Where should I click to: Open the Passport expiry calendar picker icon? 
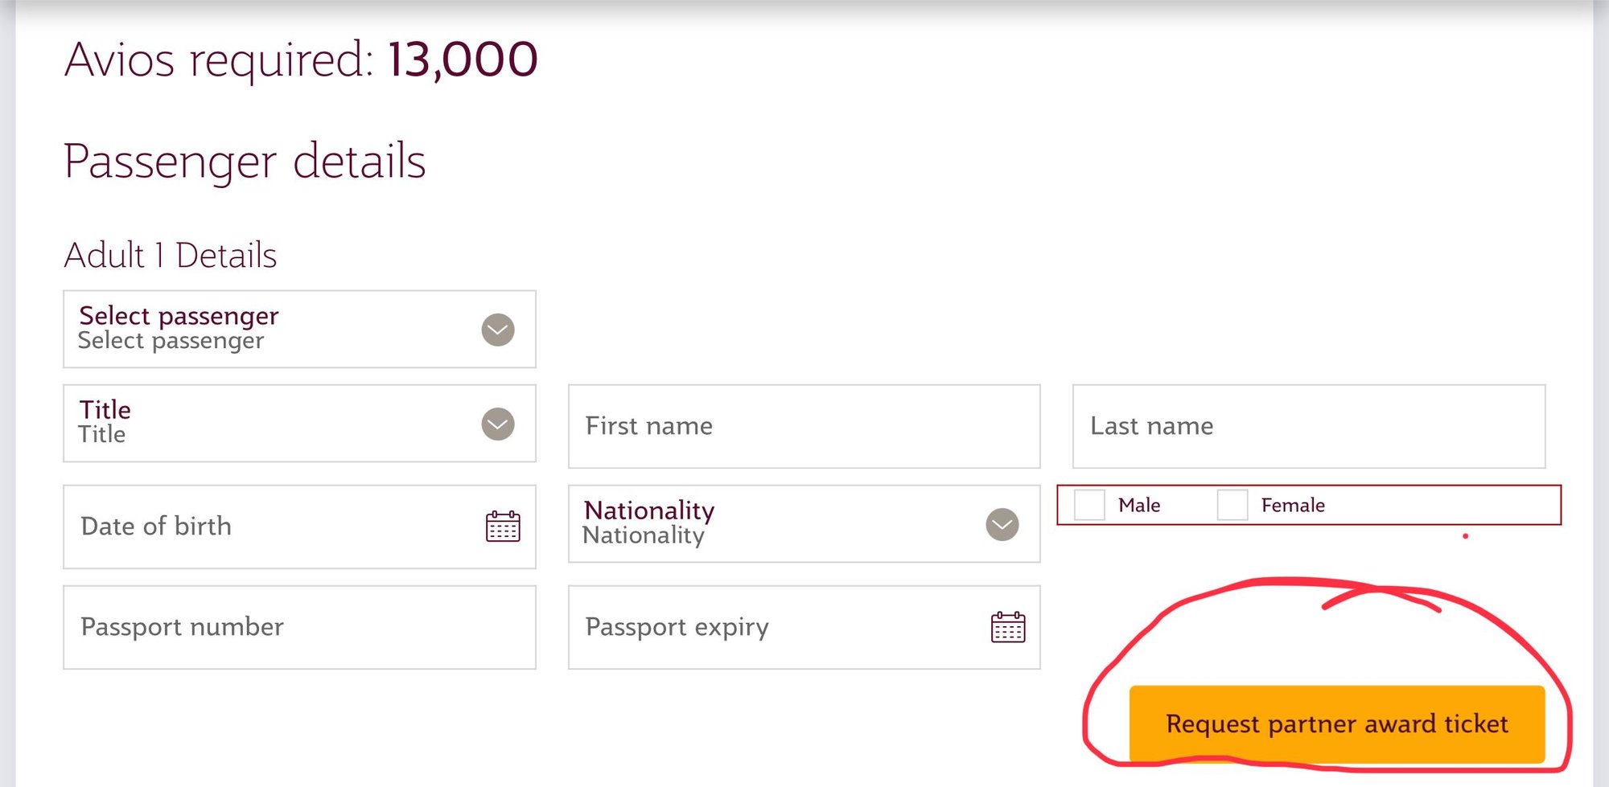[x=1008, y=628]
